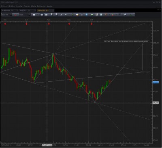Click the blue round globe toolbar icon
The width and height of the screenshot is (162, 148).
[87, 15]
